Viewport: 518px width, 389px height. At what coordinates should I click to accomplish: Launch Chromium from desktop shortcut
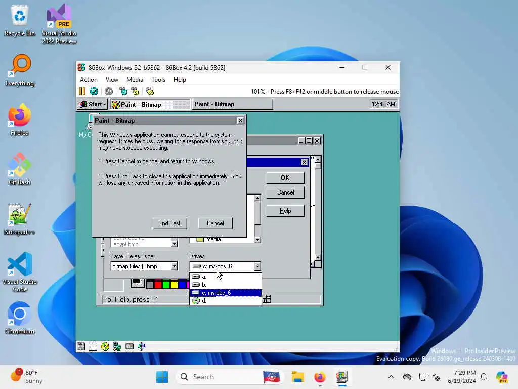click(x=20, y=318)
